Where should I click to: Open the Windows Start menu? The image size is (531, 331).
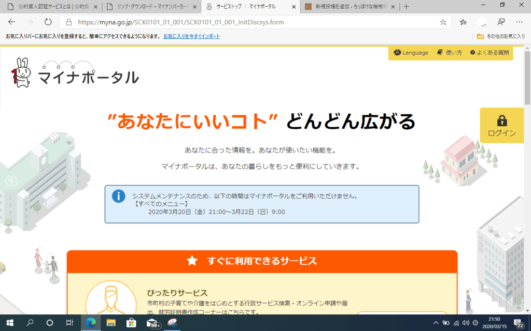click(10, 323)
